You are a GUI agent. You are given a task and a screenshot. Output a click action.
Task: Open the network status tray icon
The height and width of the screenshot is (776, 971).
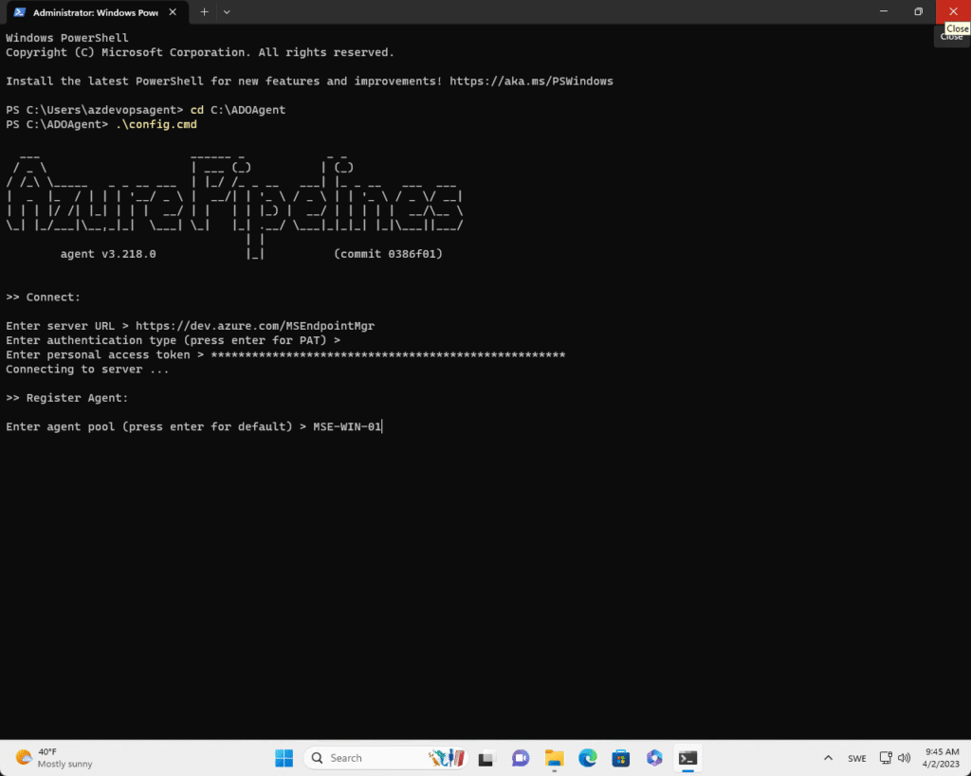click(x=887, y=758)
